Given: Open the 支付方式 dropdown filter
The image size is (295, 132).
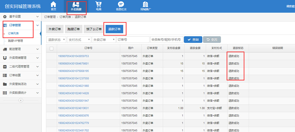Looking at the screenshot, I should 79,40.
